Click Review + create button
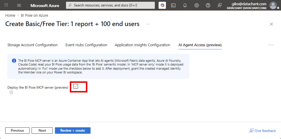Image resolution: width=281 pixels, height=139 pixels. (x=72, y=131)
